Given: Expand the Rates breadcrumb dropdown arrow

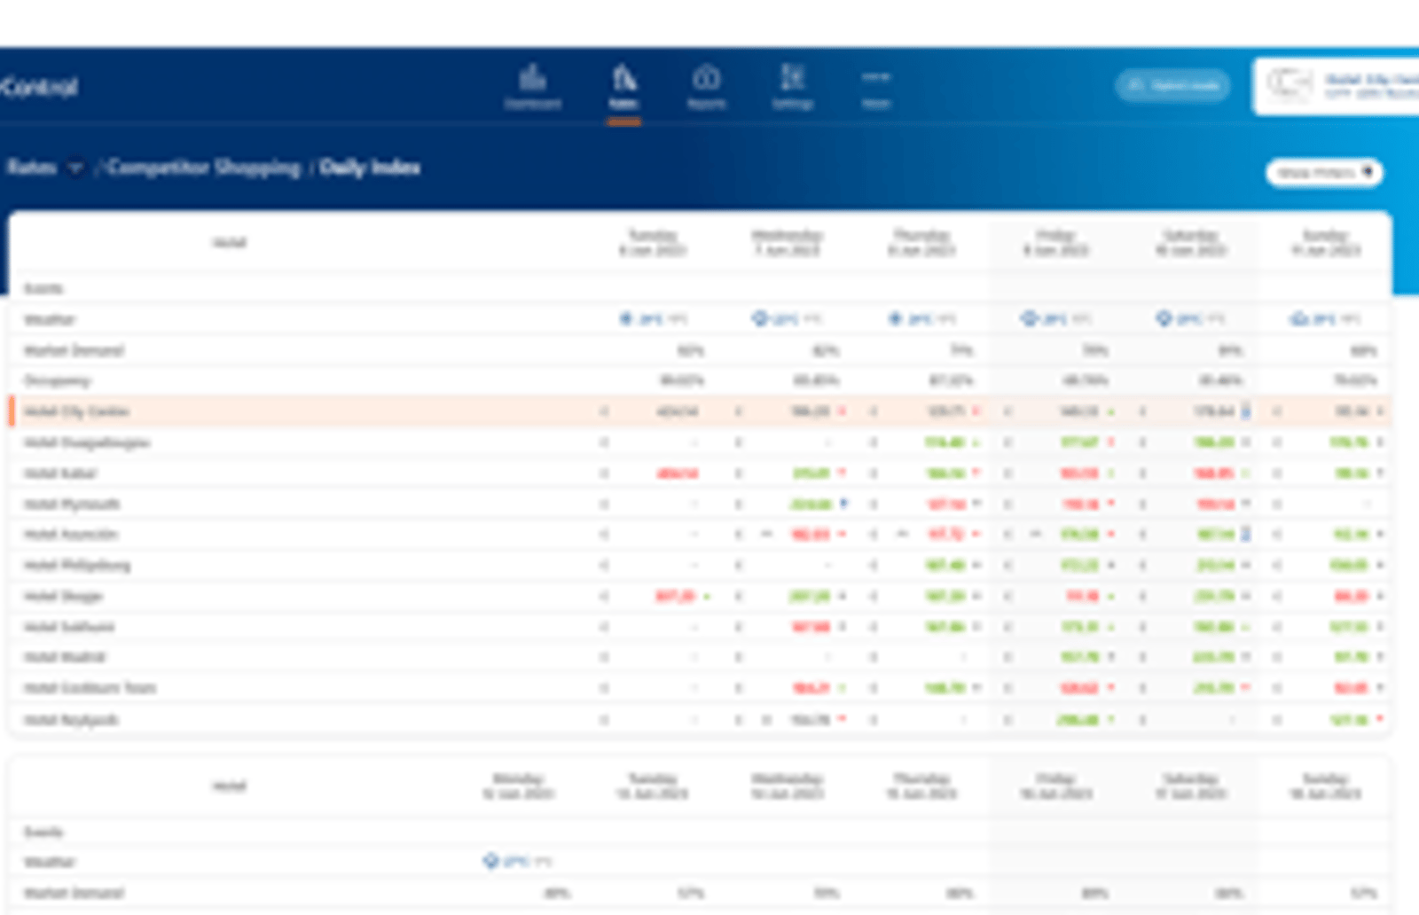Looking at the screenshot, I should click(75, 168).
